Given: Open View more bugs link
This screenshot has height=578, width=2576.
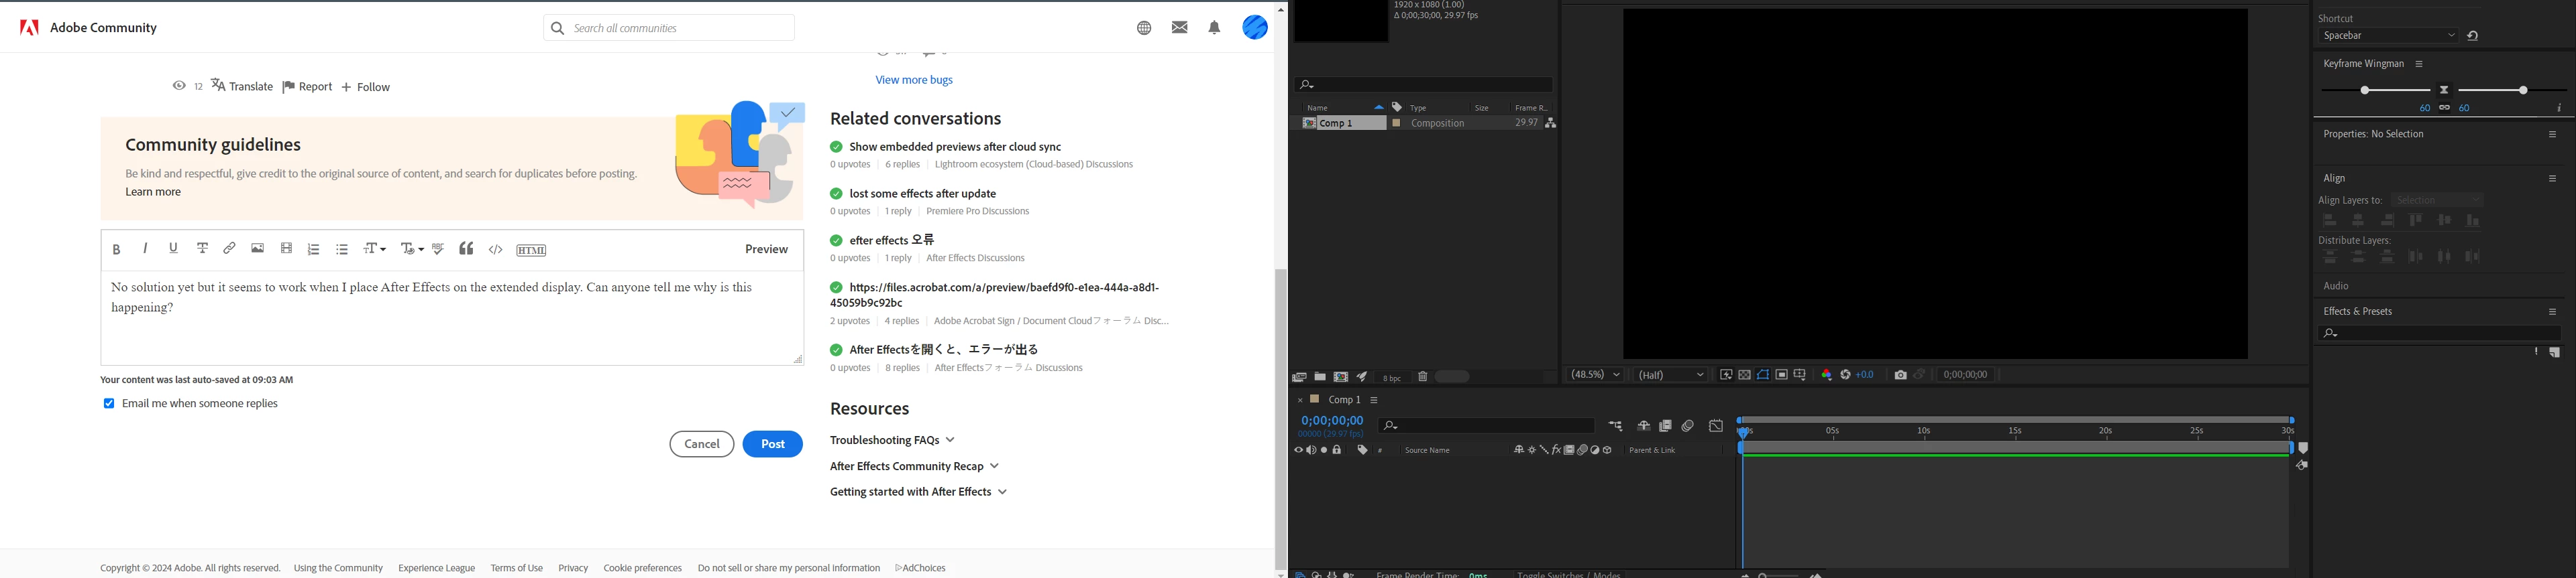Looking at the screenshot, I should pyautogui.click(x=914, y=80).
